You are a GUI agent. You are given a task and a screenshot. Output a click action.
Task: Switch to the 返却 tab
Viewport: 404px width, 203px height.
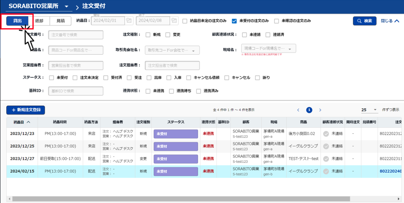[39, 21]
